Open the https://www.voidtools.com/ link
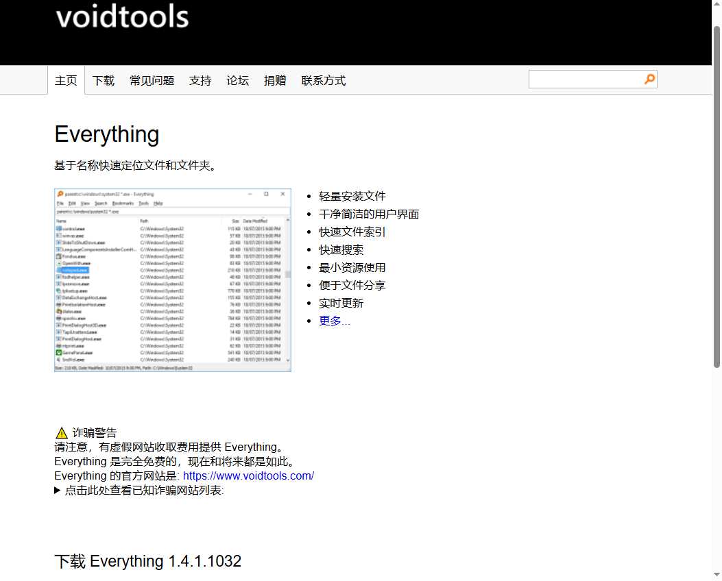The width and height of the screenshot is (722, 581). click(248, 475)
